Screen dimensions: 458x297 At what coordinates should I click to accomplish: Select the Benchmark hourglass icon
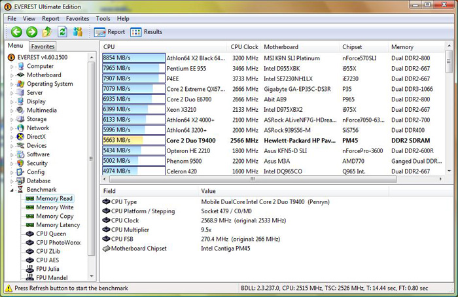click(x=20, y=190)
